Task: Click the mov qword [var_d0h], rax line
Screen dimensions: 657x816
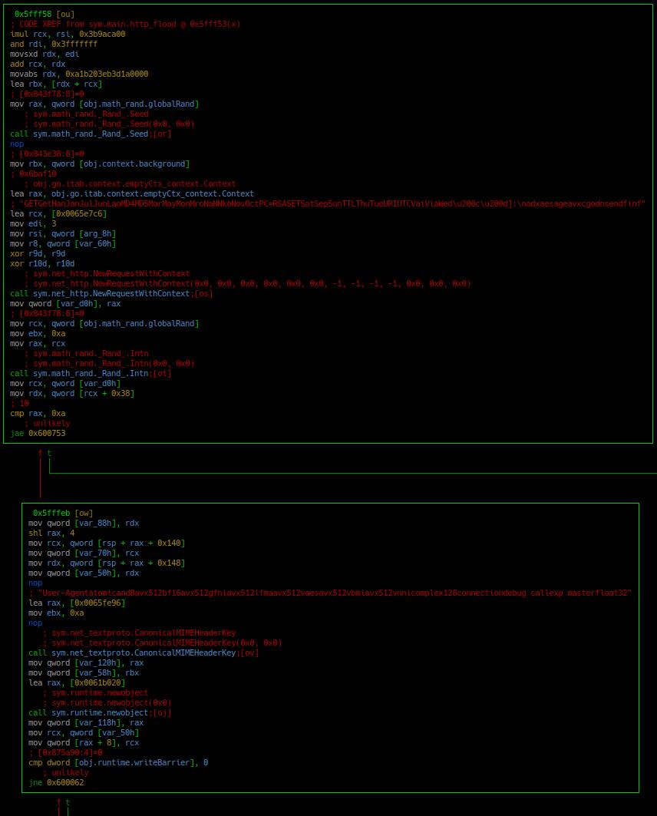Action: [65, 304]
